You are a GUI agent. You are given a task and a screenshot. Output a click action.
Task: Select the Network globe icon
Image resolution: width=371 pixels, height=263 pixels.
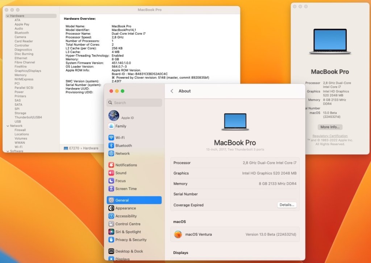111,154
